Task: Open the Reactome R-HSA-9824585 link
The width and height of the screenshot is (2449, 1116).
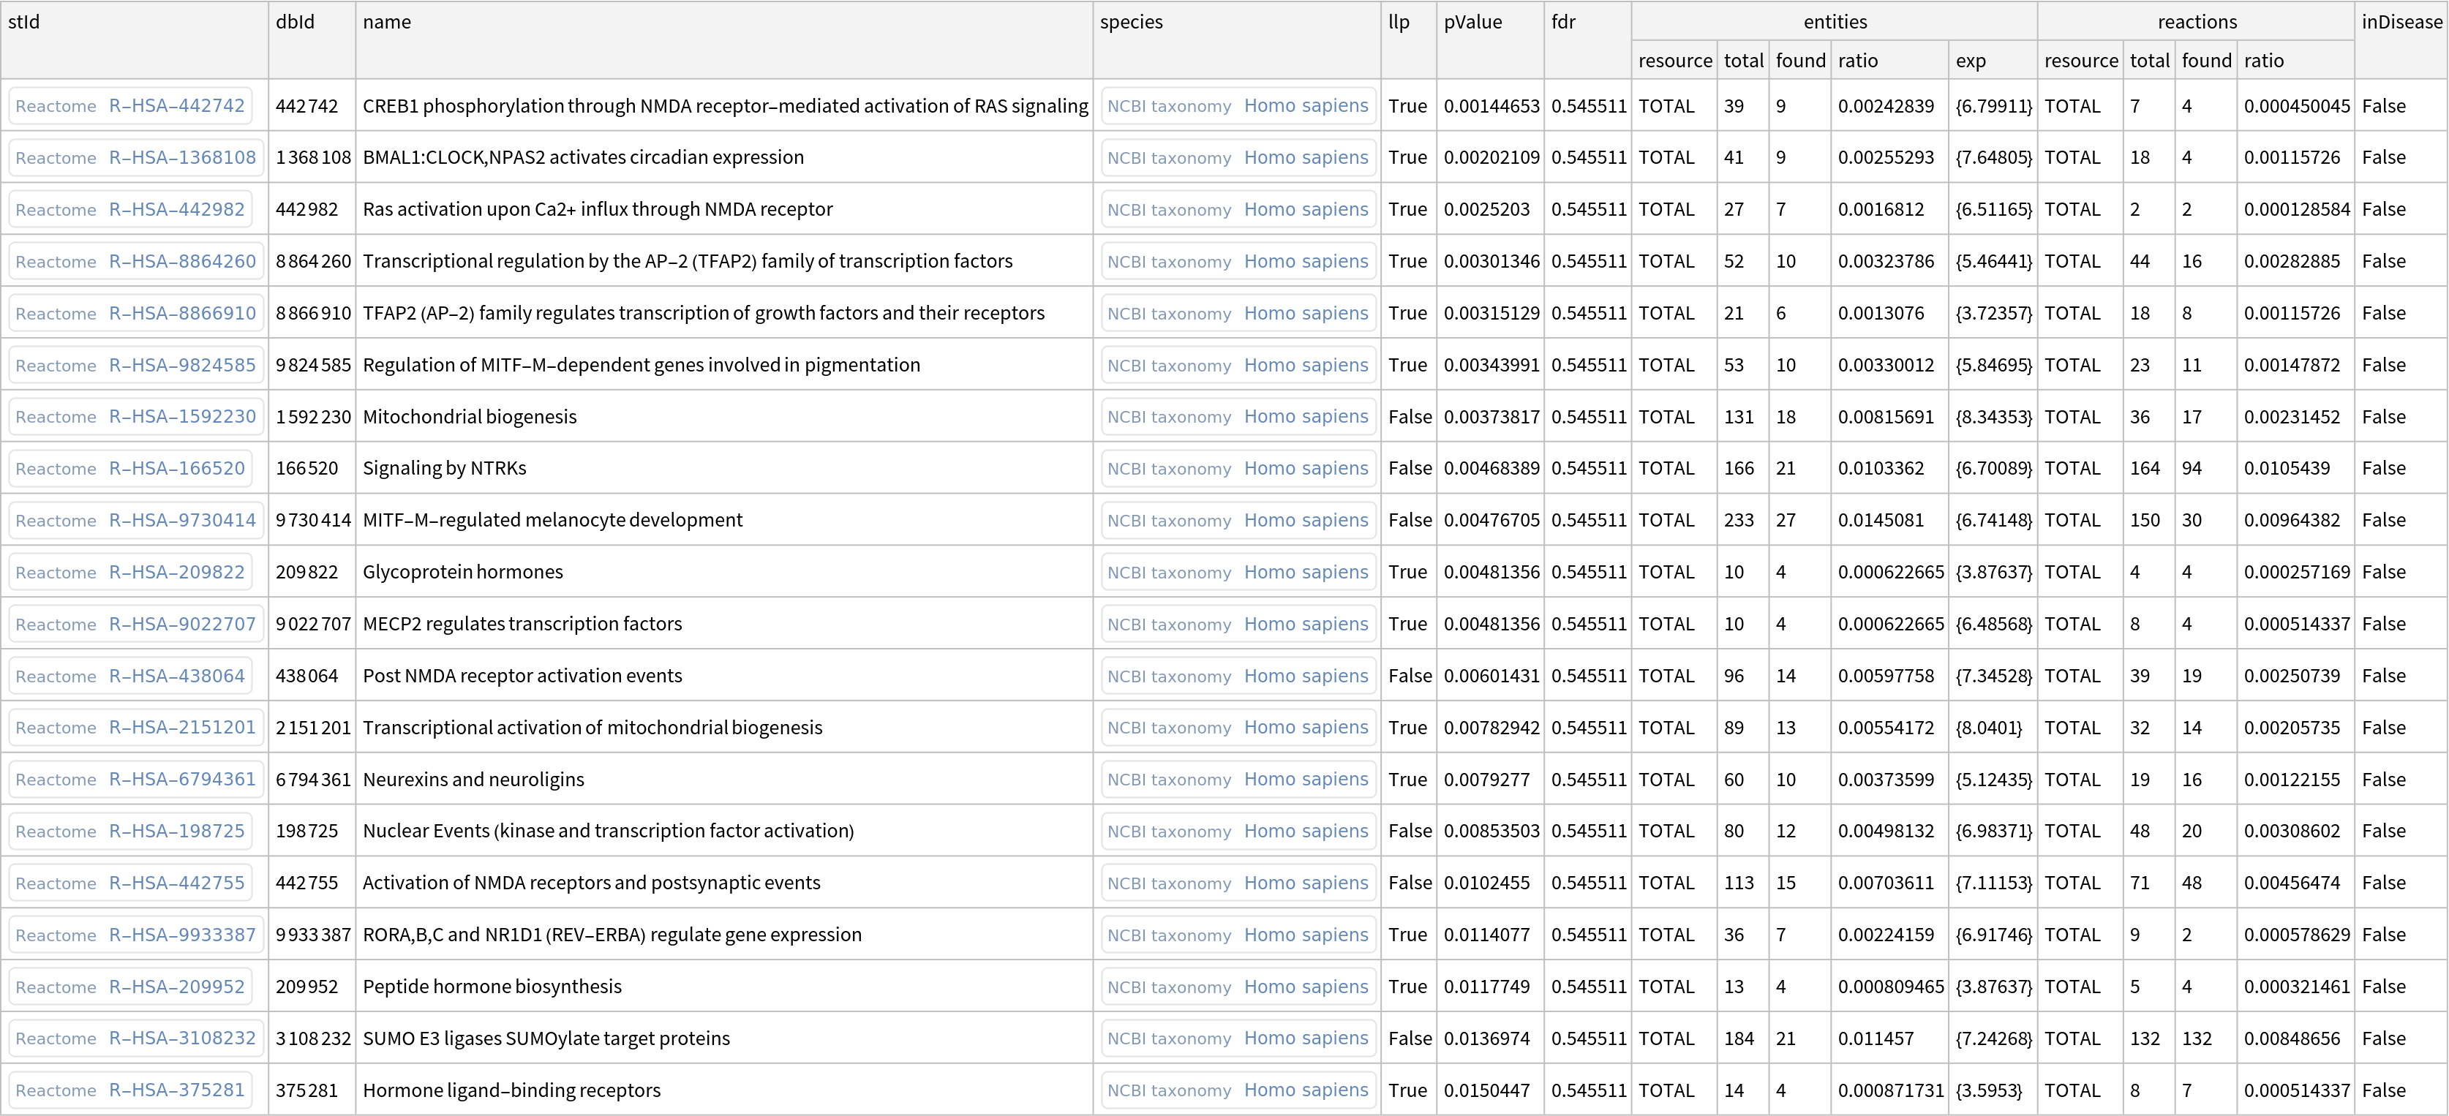Action: tap(136, 365)
